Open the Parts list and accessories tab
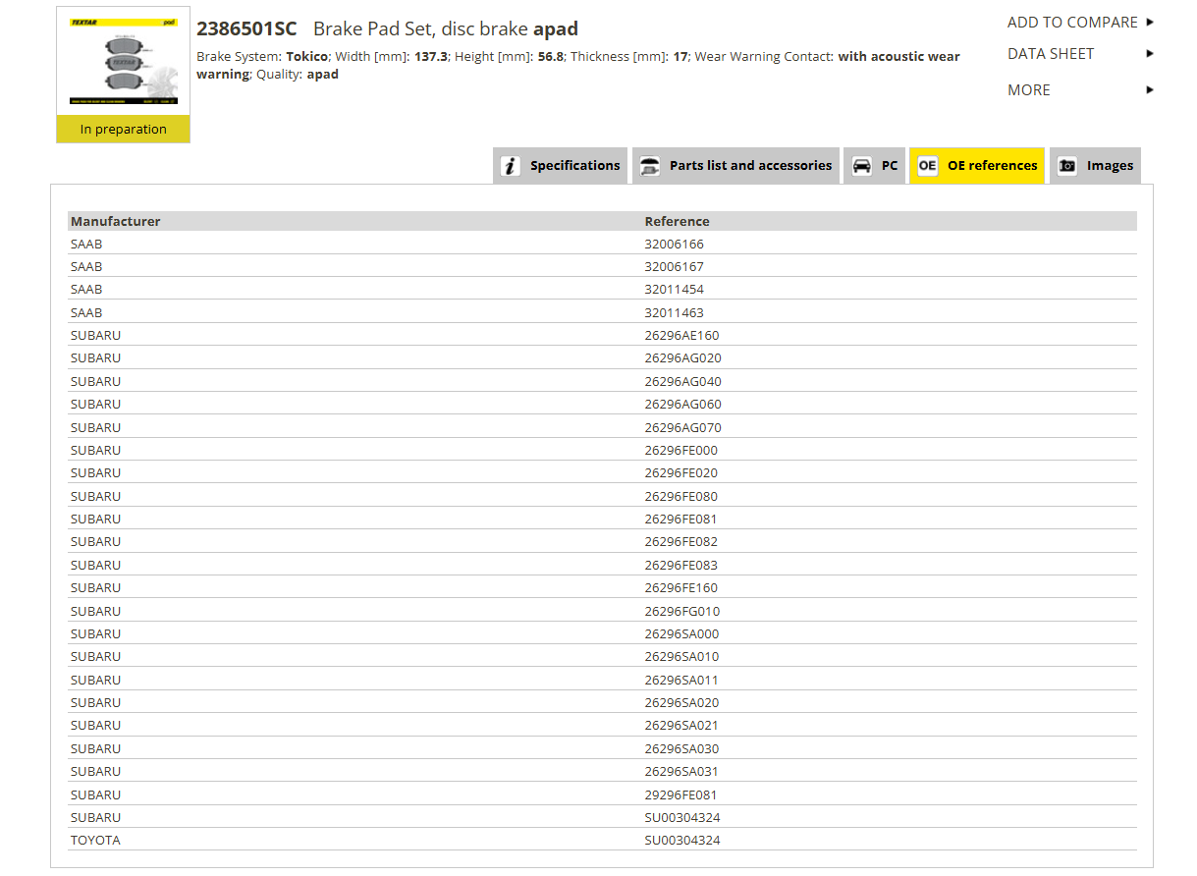 tap(735, 166)
